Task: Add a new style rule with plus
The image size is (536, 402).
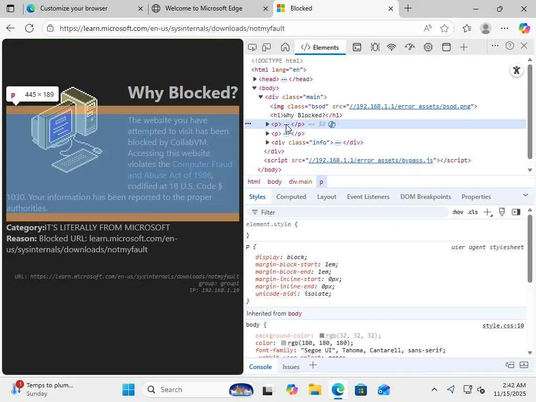Action: pyautogui.click(x=488, y=213)
